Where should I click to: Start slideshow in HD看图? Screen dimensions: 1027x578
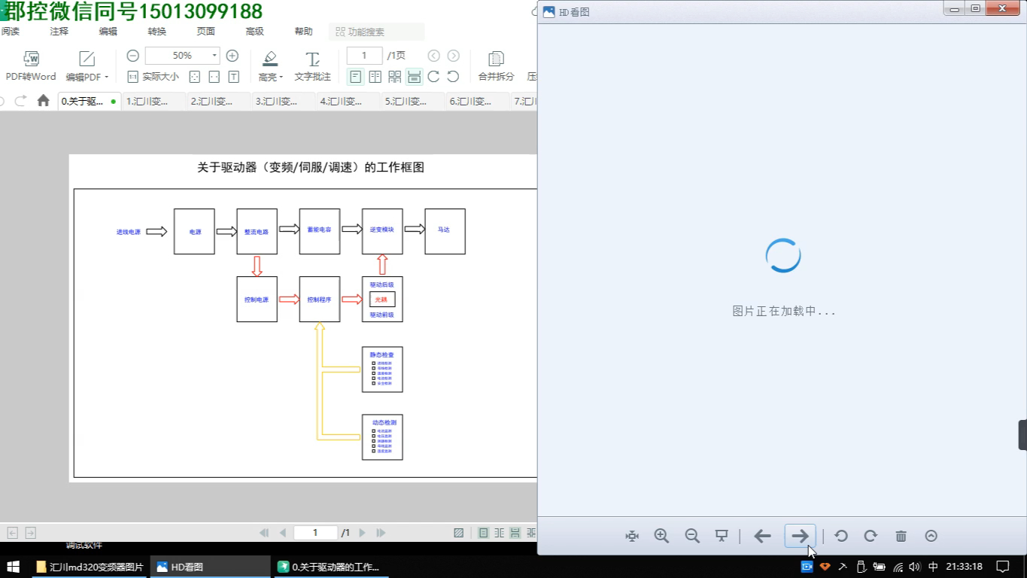[722, 536]
